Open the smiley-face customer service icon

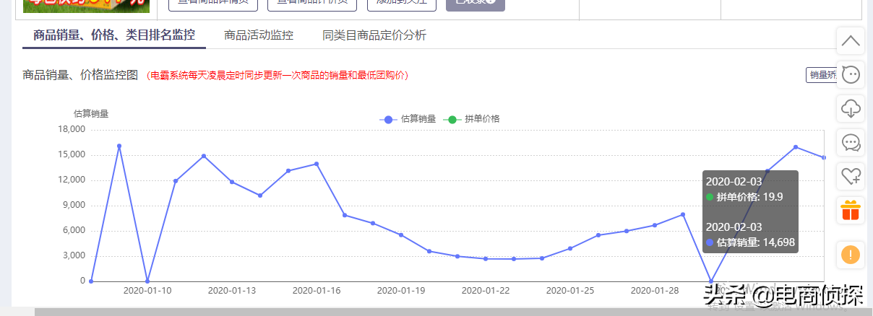click(851, 74)
